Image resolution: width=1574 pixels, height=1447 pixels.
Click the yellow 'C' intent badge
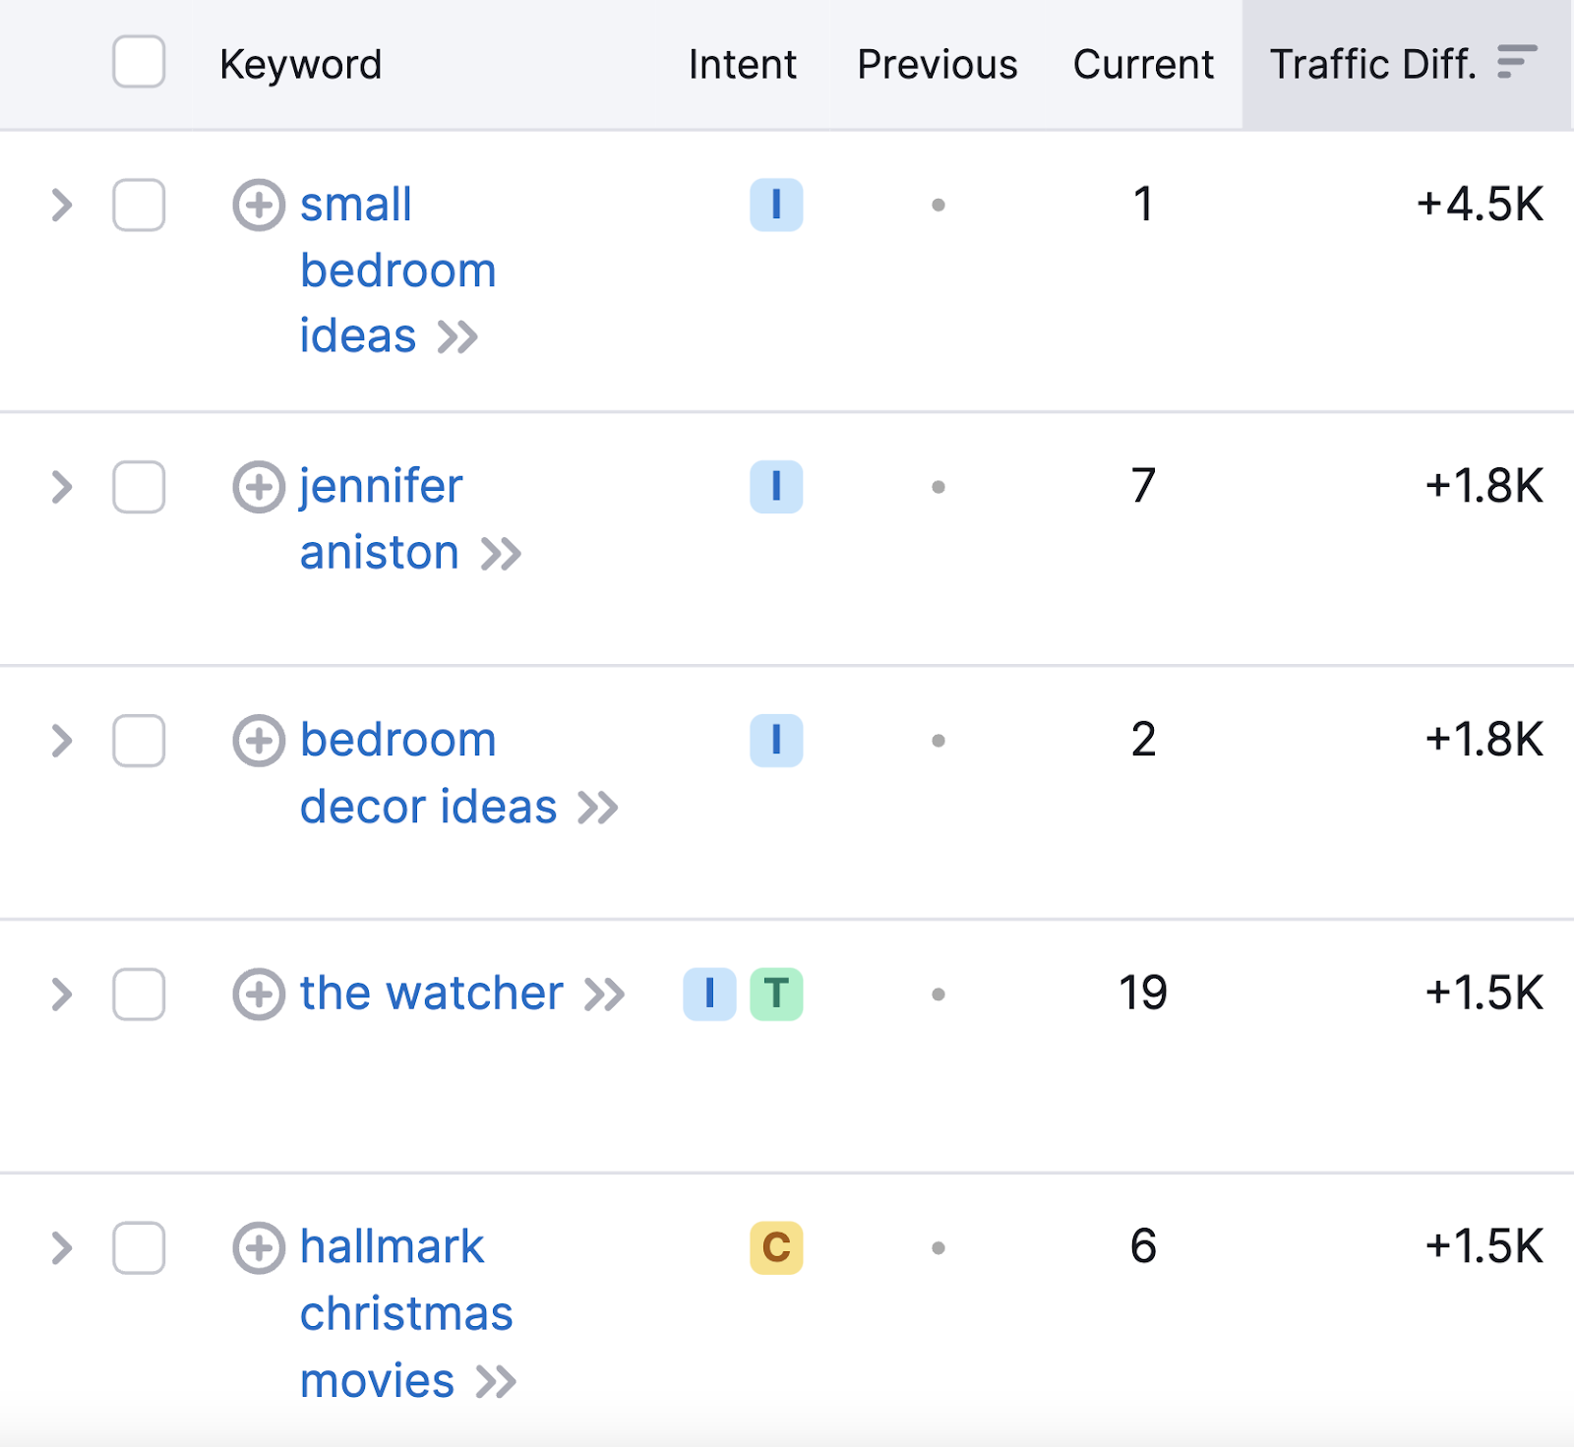coord(776,1248)
